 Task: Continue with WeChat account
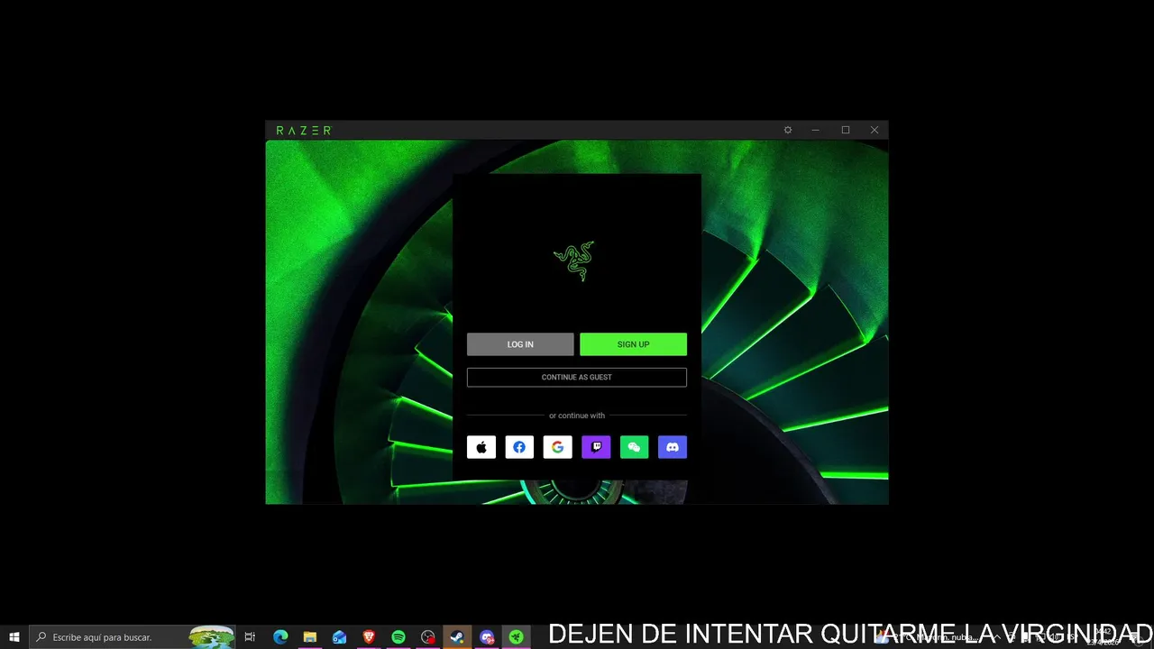tap(634, 447)
